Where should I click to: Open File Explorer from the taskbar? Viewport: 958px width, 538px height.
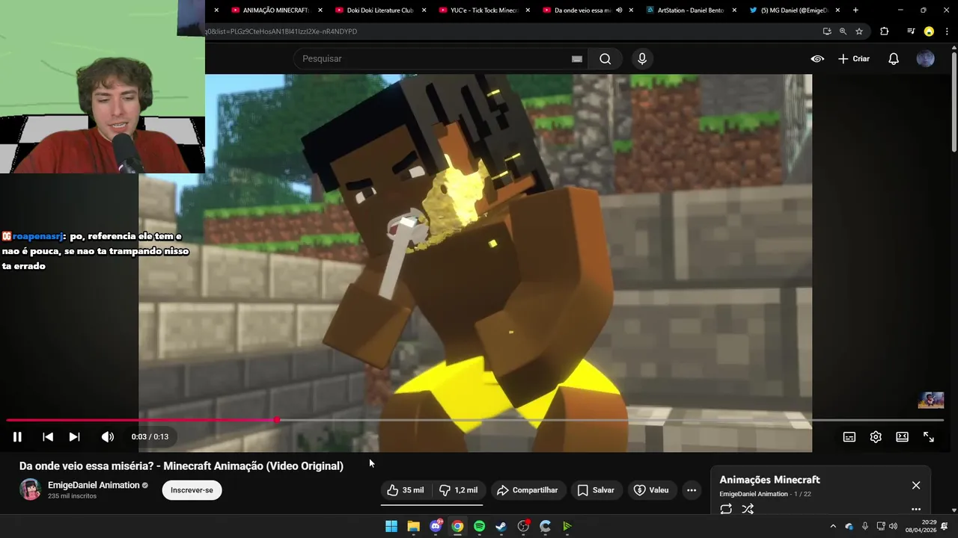click(413, 527)
